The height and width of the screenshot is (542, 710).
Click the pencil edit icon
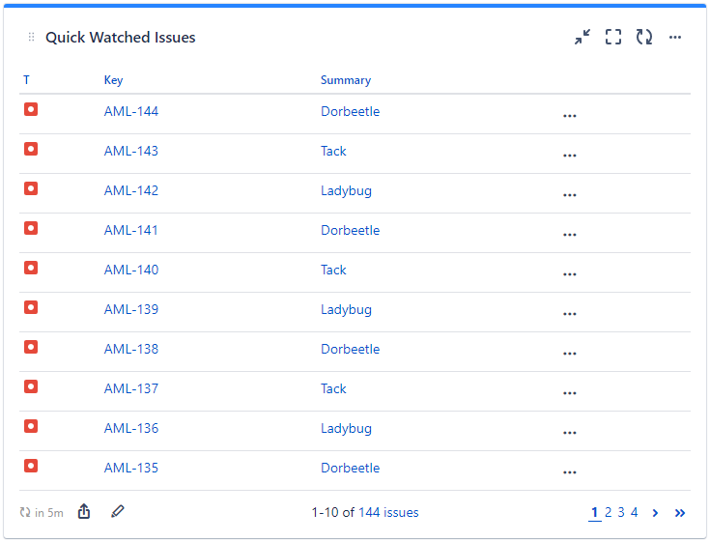click(118, 512)
